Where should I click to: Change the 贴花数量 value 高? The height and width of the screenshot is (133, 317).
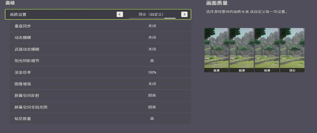coord(152,119)
